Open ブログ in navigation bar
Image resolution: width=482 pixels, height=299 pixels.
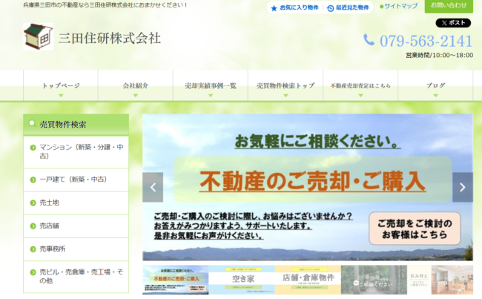[435, 85]
